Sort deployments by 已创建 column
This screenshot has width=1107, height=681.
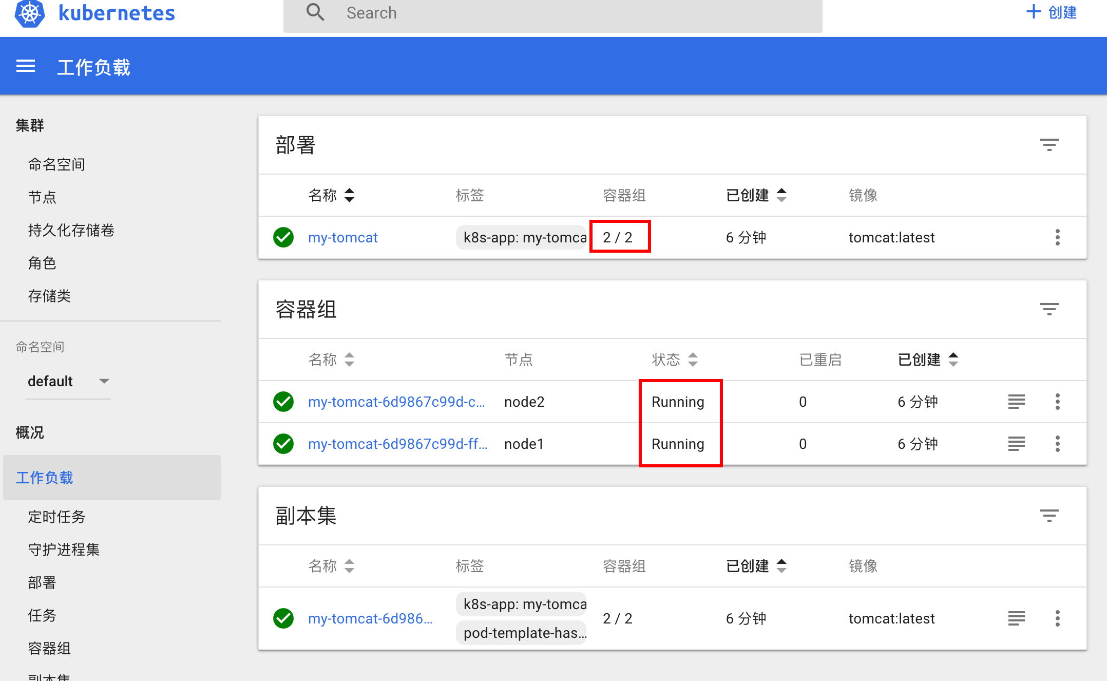pyautogui.click(x=756, y=195)
